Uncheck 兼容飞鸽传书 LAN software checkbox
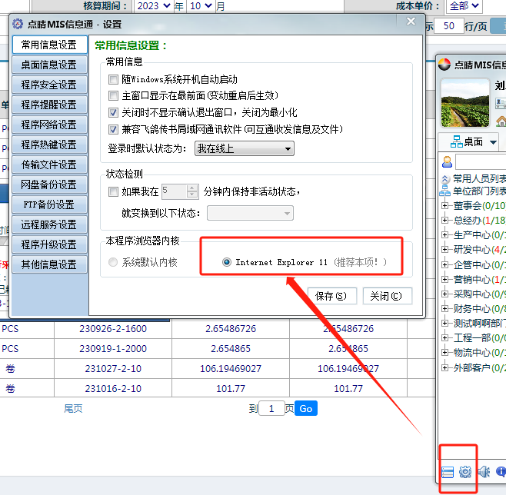506x495 pixels. [114, 129]
